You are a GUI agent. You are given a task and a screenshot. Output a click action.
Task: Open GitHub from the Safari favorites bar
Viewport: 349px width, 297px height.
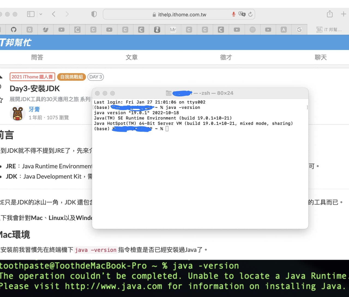pos(14,29)
